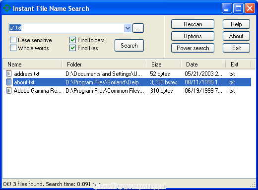Click the D:\Documents and Settings\U... folder cell
The width and height of the screenshot is (258, 190).
click(x=104, y=74)
